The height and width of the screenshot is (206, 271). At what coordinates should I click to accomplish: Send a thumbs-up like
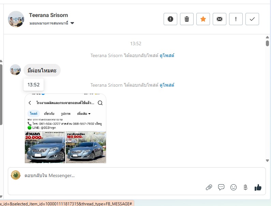pos(258,187)
